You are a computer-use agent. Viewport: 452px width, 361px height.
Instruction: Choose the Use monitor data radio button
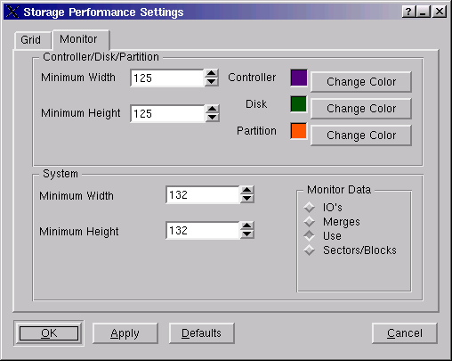[x=310, y=235]
